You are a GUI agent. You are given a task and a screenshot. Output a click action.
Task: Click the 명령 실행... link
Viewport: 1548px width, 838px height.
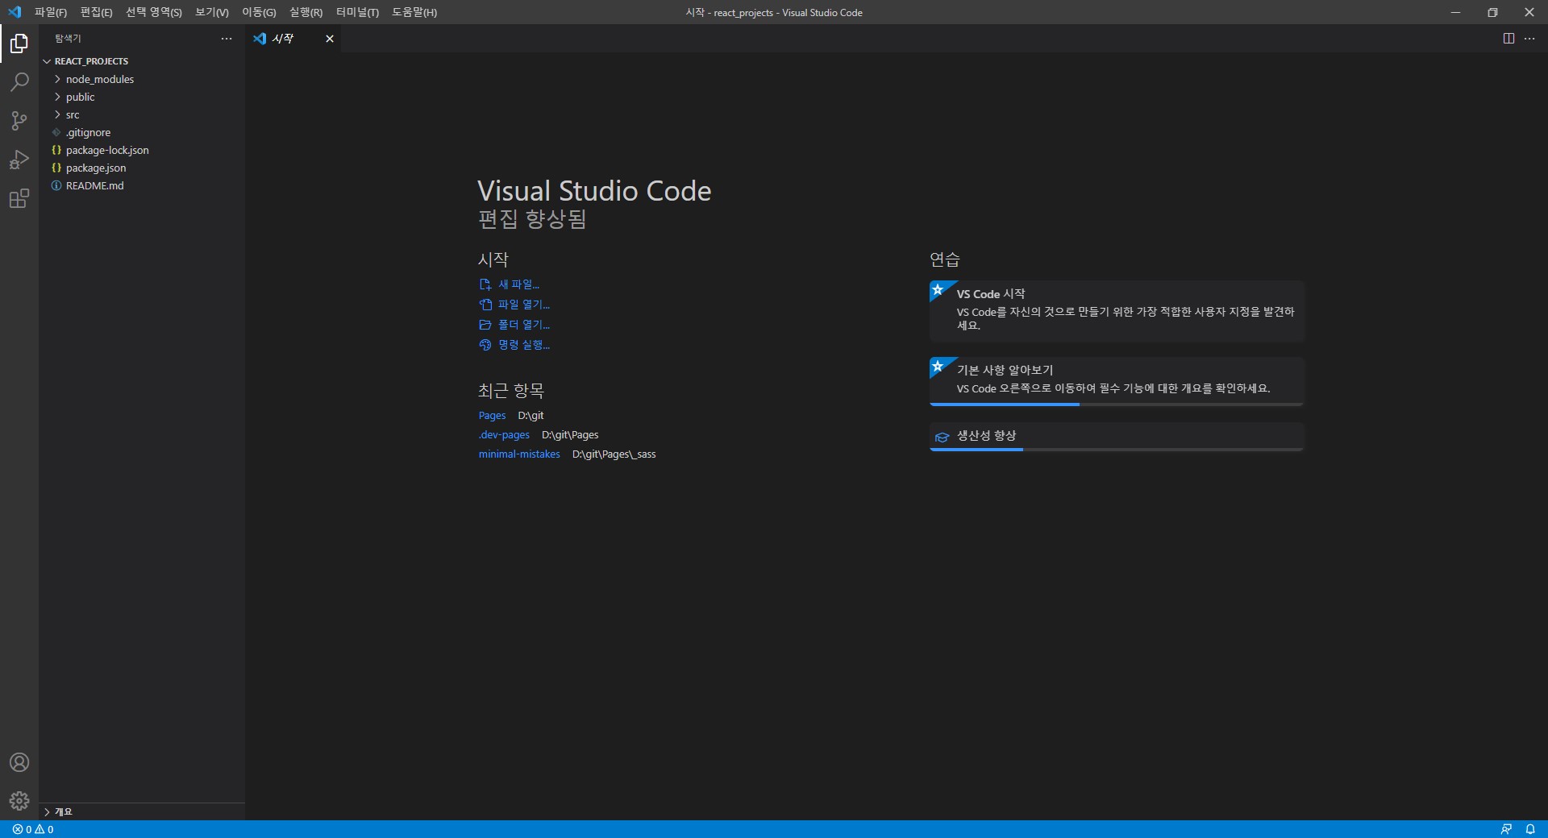514,345
